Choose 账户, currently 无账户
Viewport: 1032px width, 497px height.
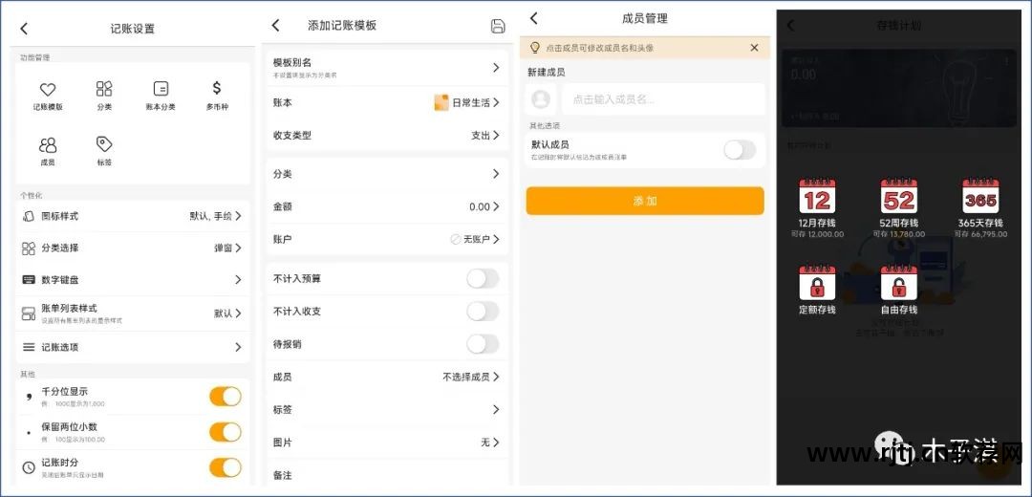[475, 240]
